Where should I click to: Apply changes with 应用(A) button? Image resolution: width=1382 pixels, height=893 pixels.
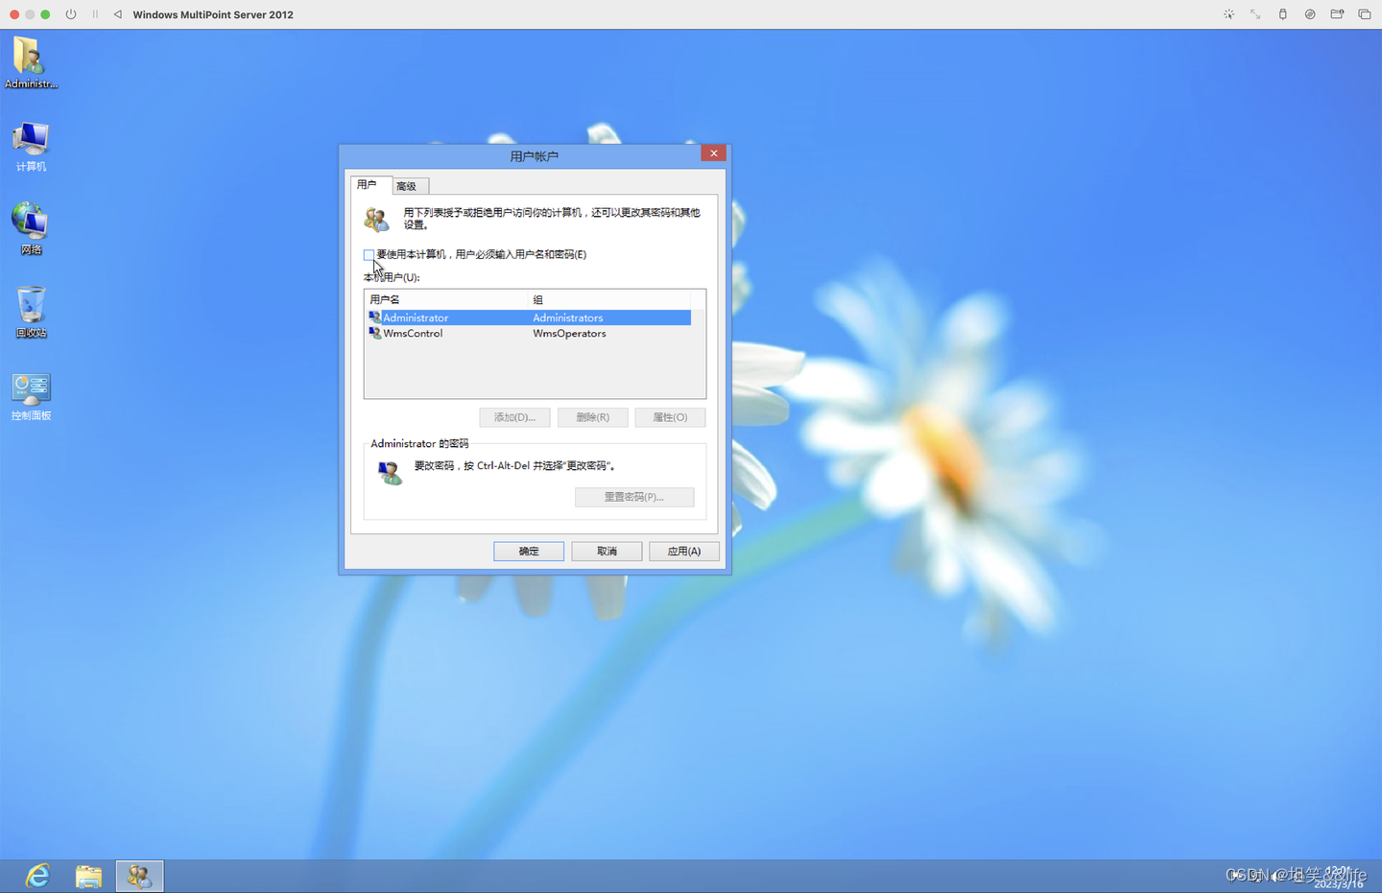pyautogui.click(x=684, y=551)
